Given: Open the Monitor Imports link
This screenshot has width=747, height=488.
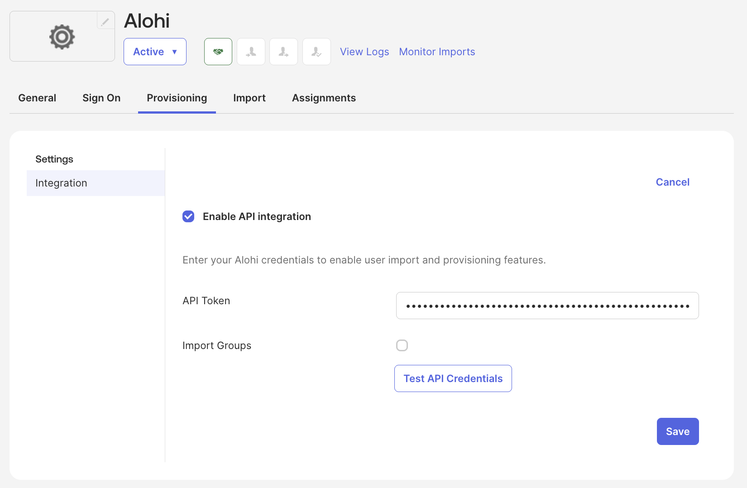Looking at the screenshot, I should 437,52.
